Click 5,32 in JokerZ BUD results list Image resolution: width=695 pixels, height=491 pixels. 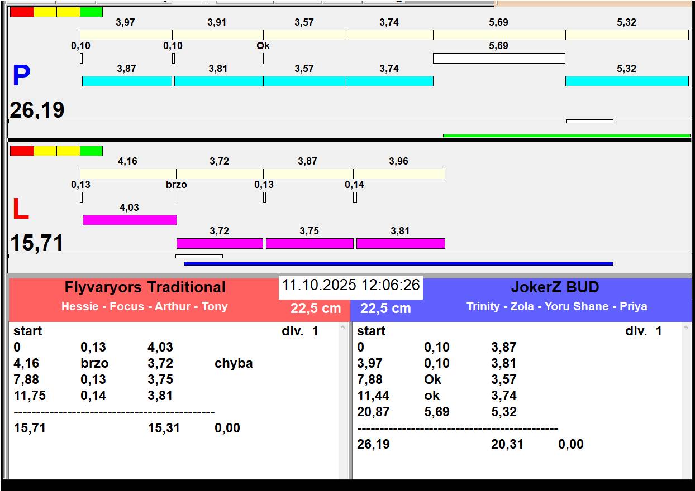pos(504,412)
